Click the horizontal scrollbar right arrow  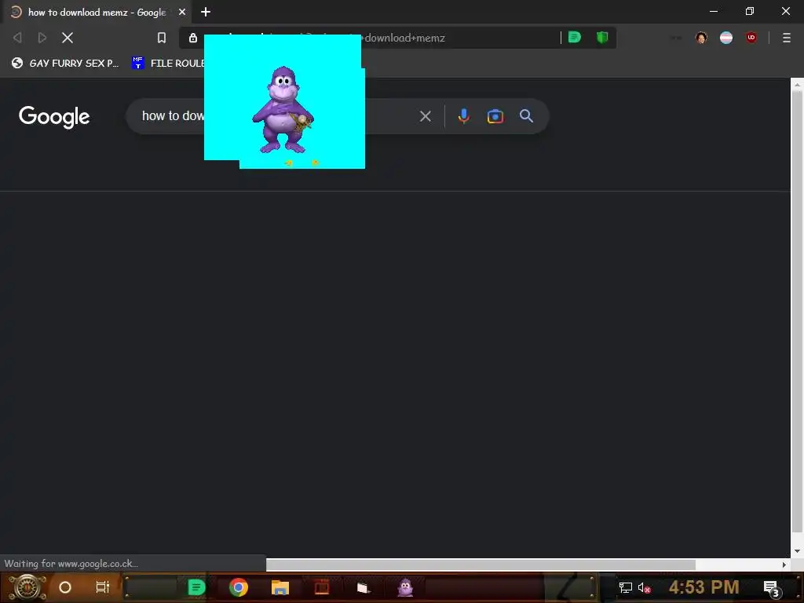(x=784, y=565)
